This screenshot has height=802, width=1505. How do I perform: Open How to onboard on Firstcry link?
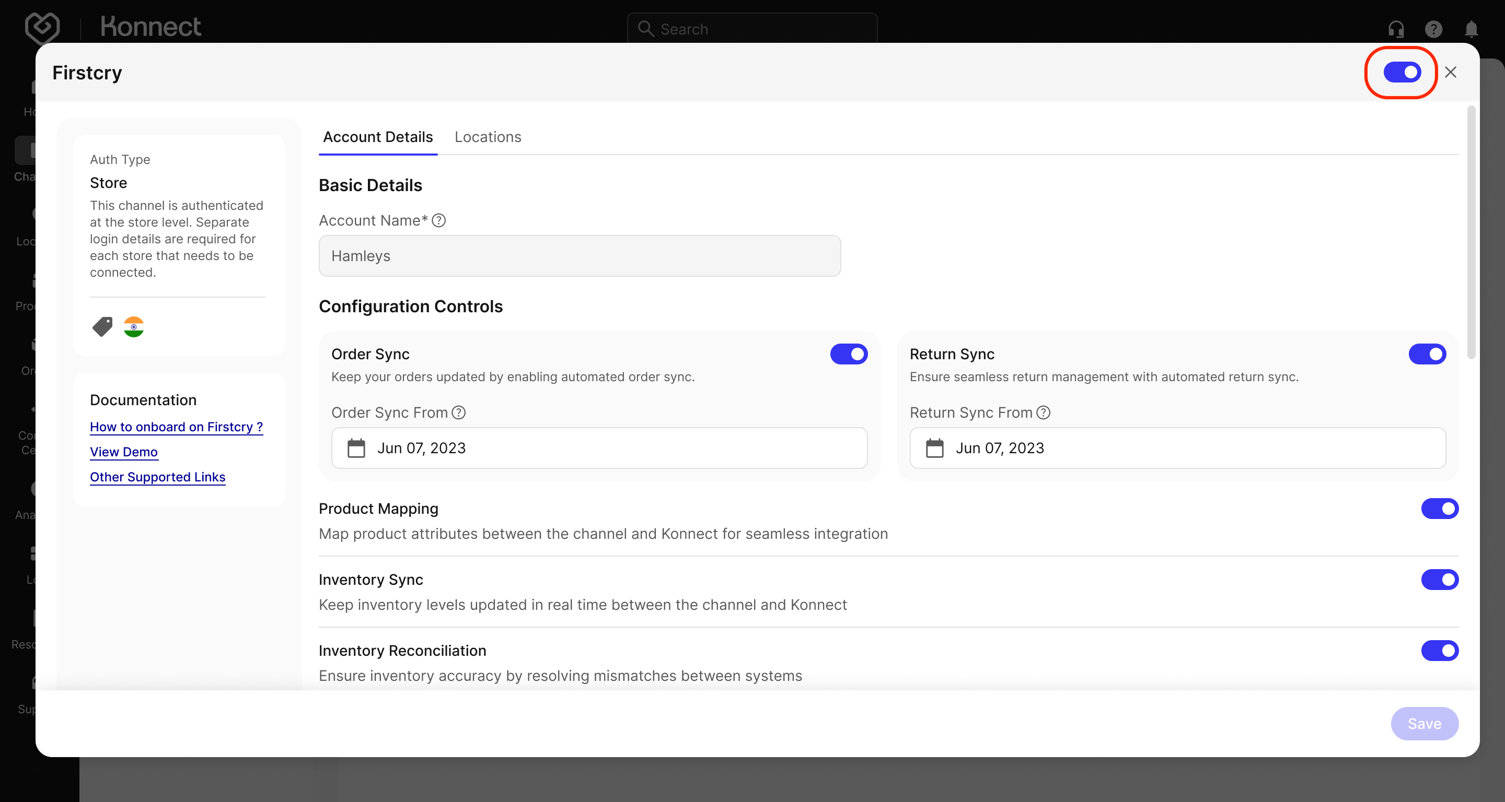point(177,427)
